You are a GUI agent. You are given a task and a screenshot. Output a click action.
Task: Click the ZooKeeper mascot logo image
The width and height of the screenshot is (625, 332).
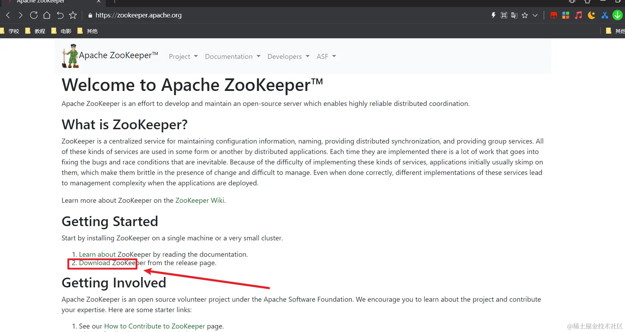[x=70, y=56]
